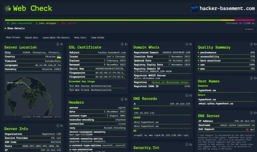The width and height of the screenshot is (257, 152).
Task: Expand the pwa score row
Action: pos(226,69)
